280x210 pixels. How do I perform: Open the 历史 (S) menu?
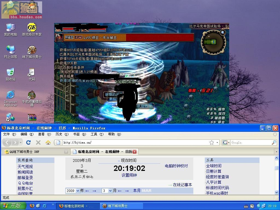click(62, 134)
